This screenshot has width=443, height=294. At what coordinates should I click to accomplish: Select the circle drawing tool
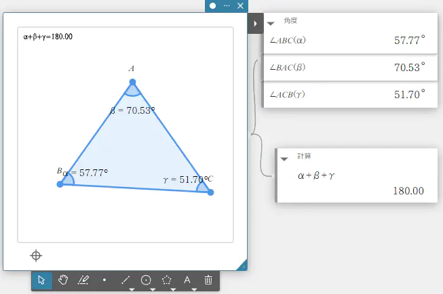point(146,280)
